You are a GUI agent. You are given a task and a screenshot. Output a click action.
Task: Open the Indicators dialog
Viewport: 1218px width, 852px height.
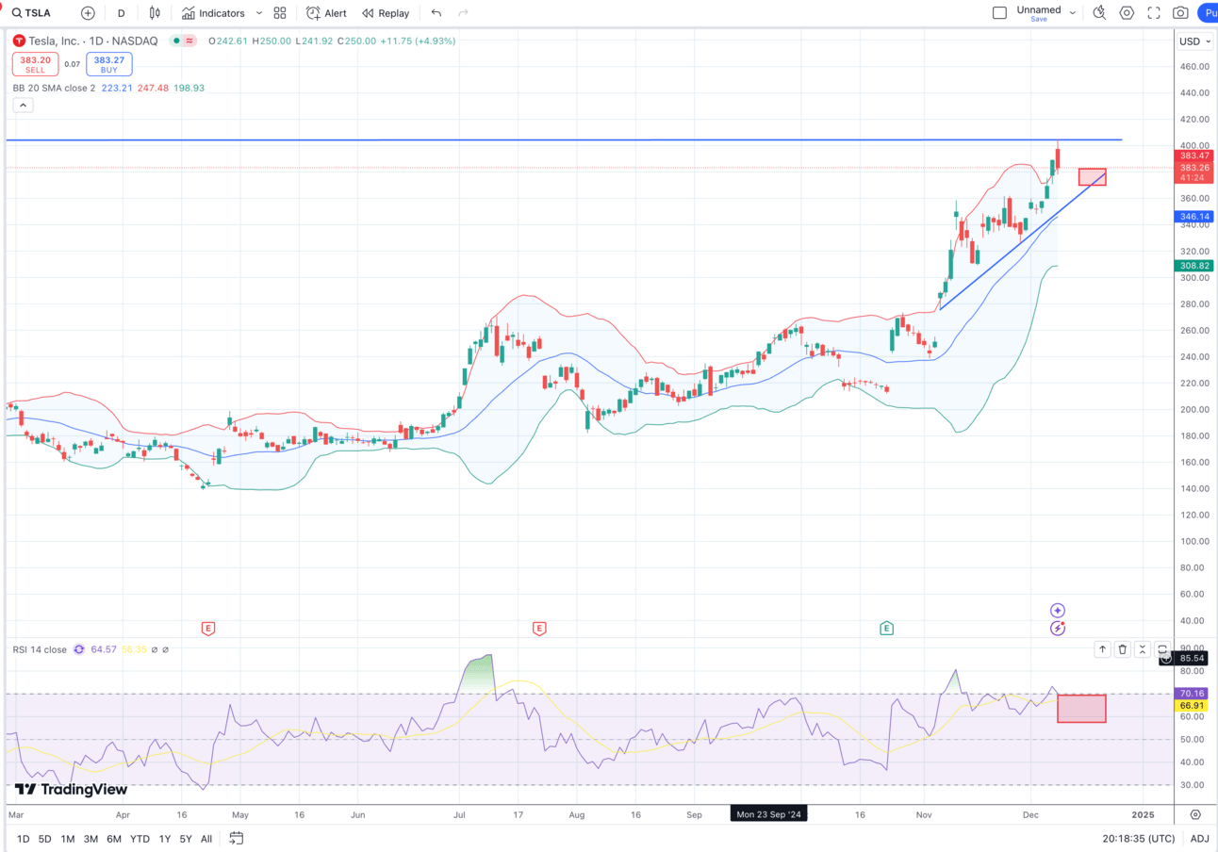click(x=213, y=13)
